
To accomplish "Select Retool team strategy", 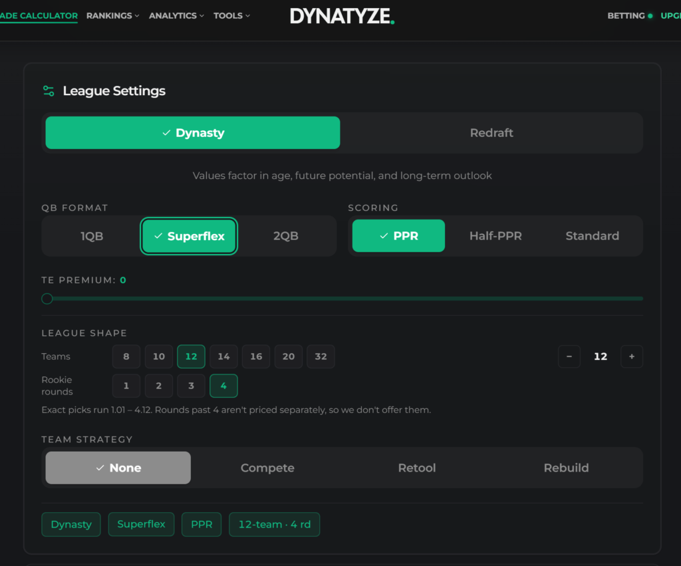I will (417, 468).
